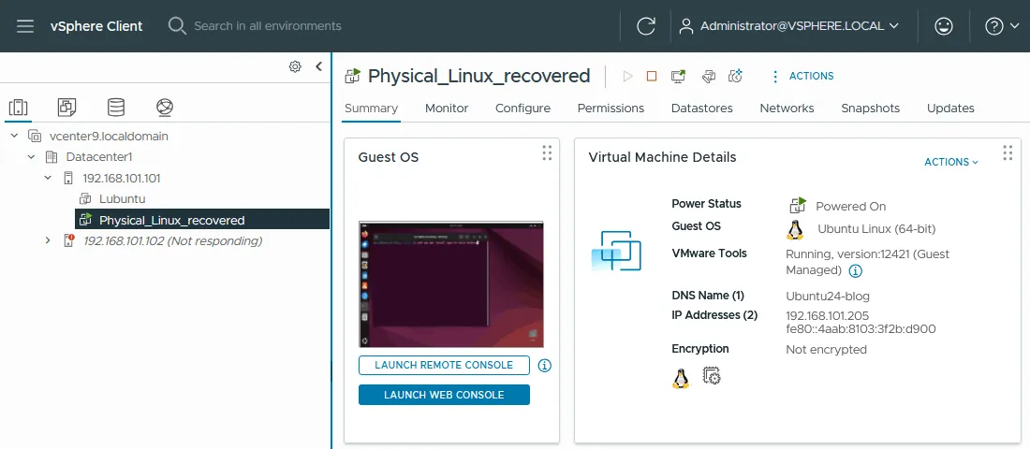Click the vSphere Client title
1030x449 pixels.
96,26
